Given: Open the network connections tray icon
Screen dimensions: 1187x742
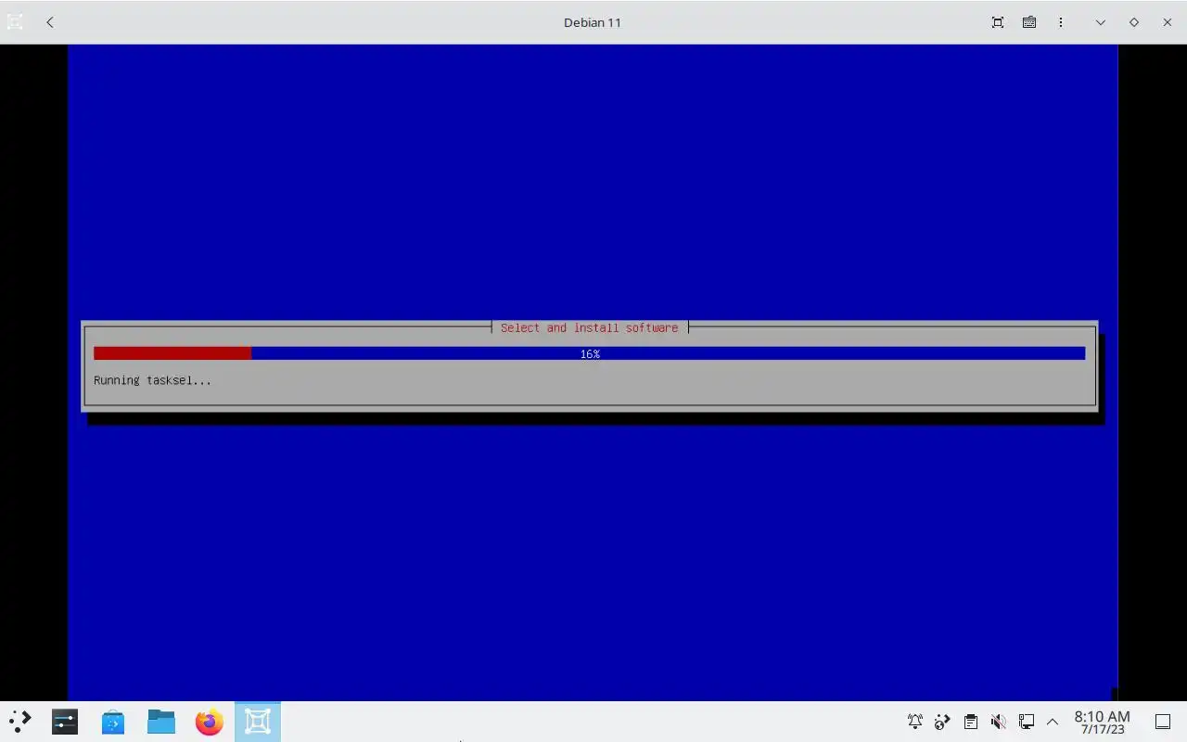Looking at the screenshot, I should click(1026, 722).
